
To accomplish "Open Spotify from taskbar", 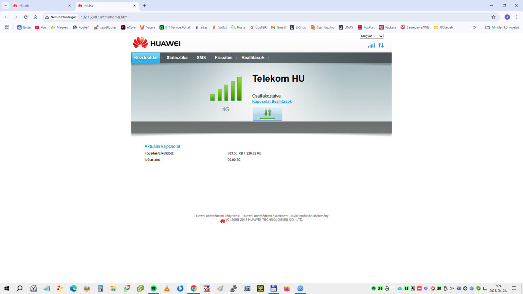I will [x=153, y=289].
